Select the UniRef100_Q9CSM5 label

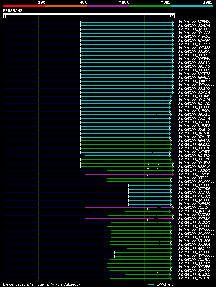click(194, 263)
